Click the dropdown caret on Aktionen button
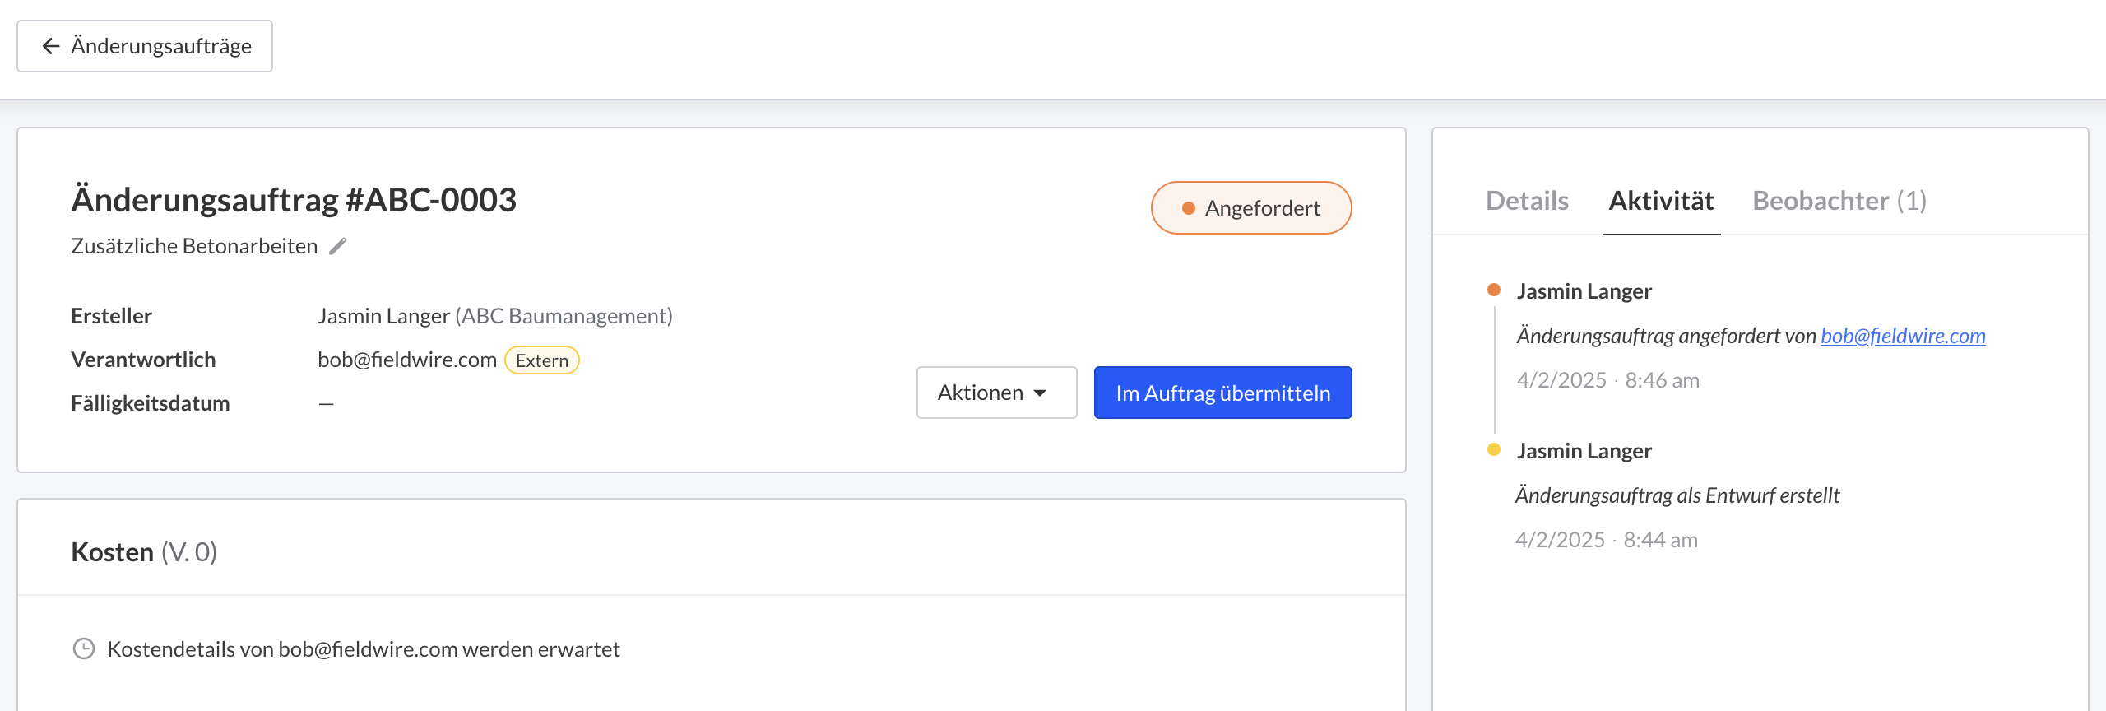This screenshot has width=2106, height=711. coord(1040,393)
